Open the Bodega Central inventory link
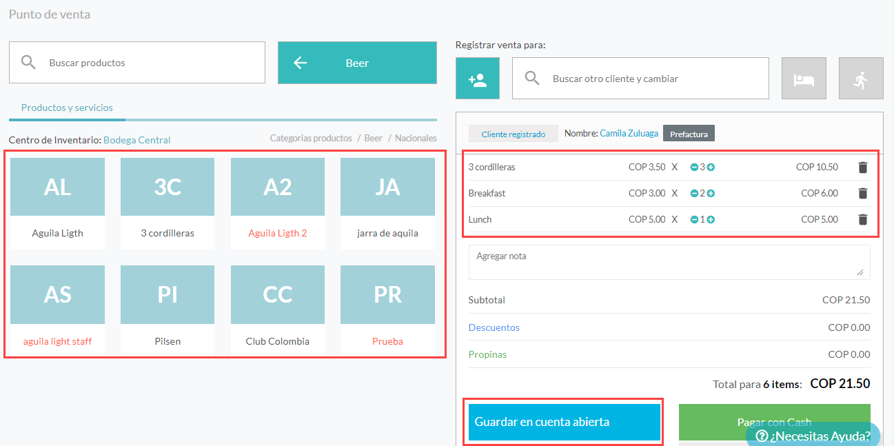894x446 pixels. (x=136, y=140)
